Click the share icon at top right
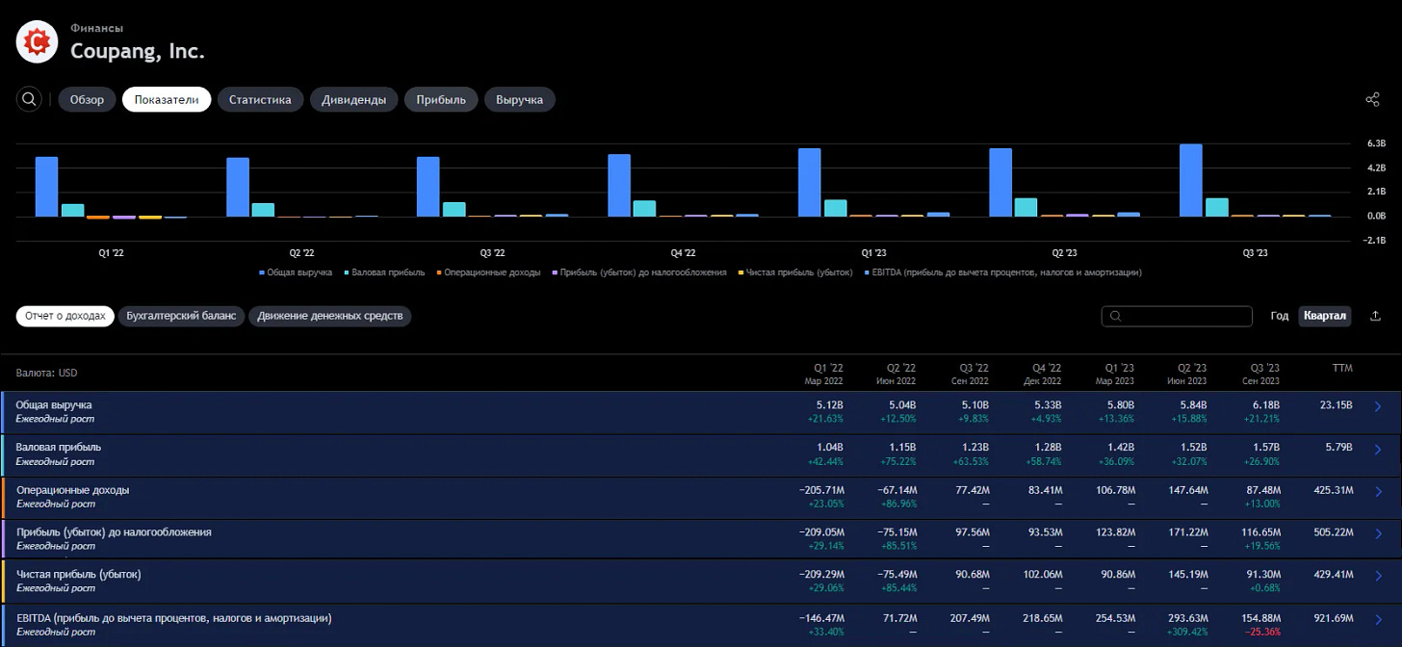 1373,99
